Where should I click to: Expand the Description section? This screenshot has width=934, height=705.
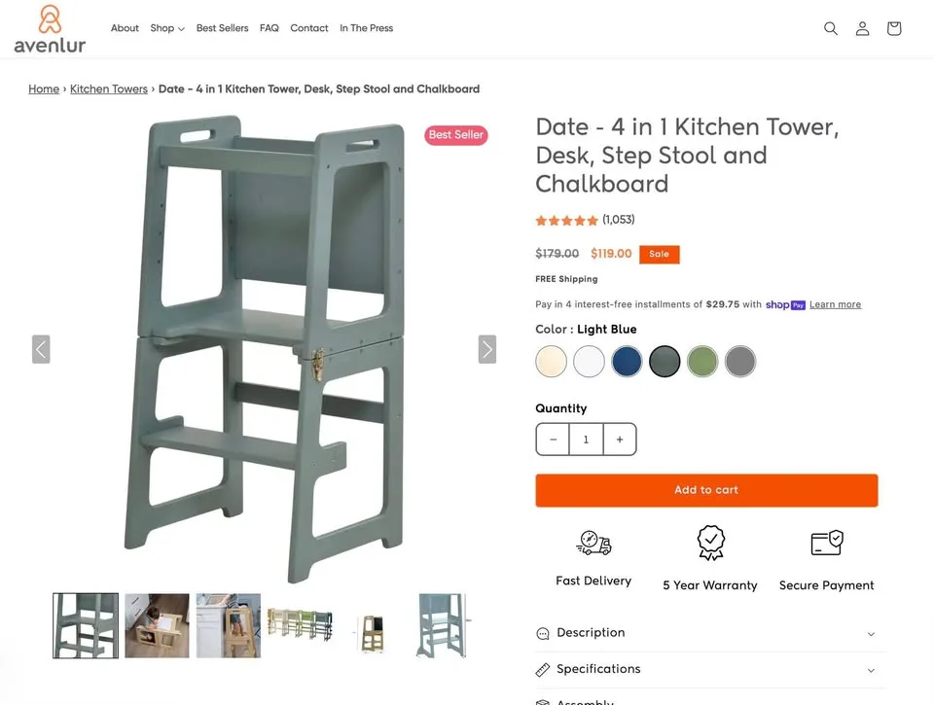pos(705,632)
